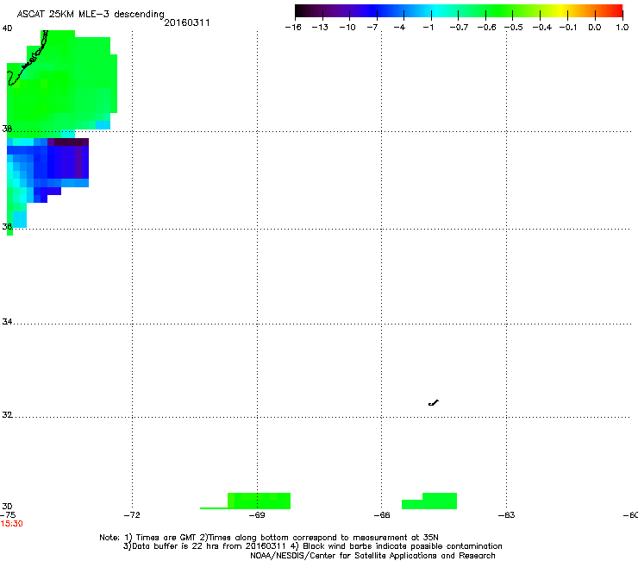Click the title 'ASCAT 25KM MLE-3 descending'

(x=91, y=15)
